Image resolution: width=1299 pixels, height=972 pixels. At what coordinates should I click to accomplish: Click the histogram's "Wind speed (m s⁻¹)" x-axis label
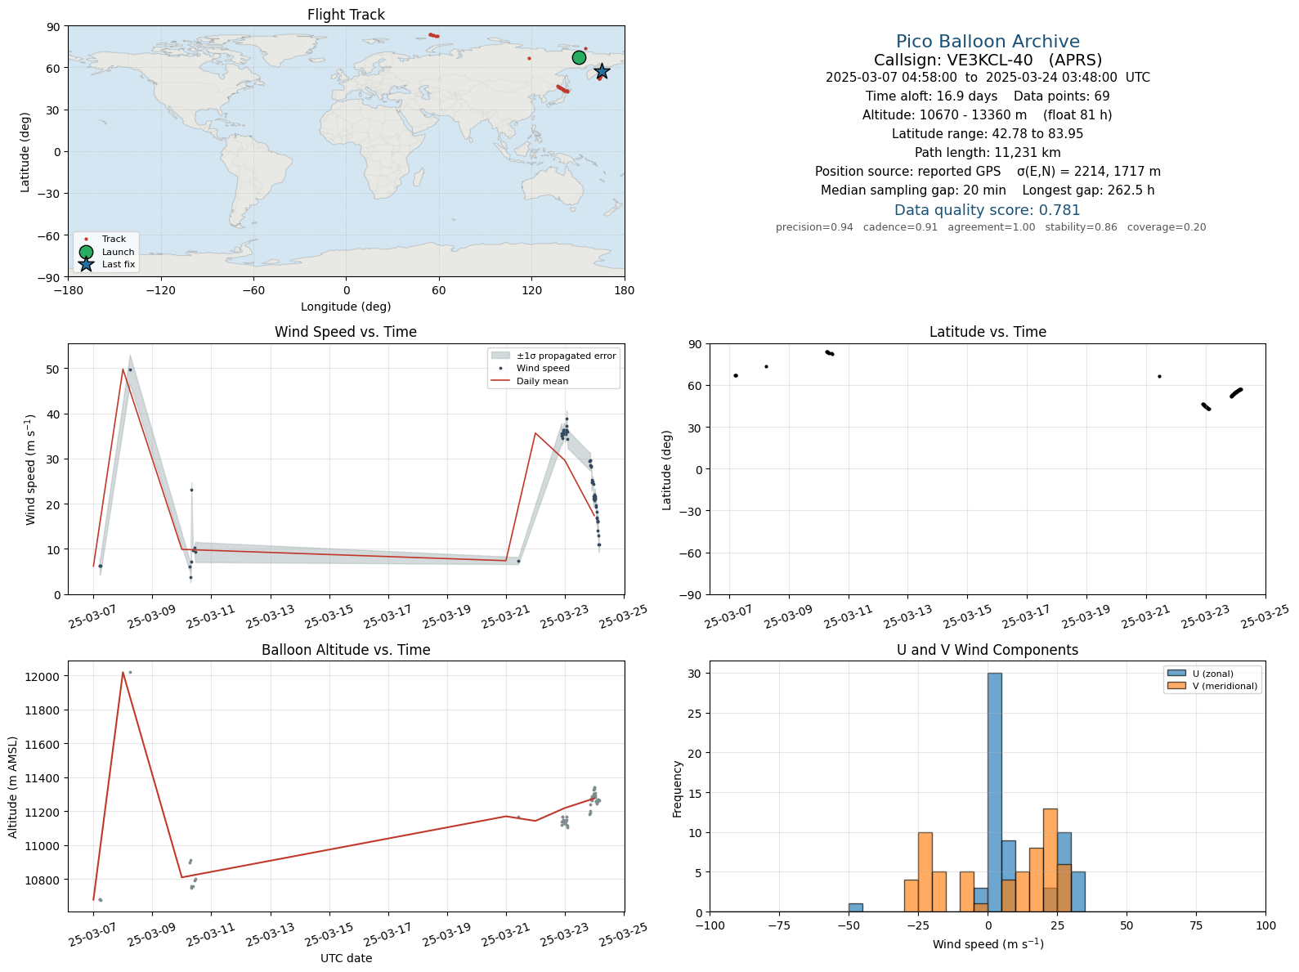pyautogui.click(x=988, y=943)
